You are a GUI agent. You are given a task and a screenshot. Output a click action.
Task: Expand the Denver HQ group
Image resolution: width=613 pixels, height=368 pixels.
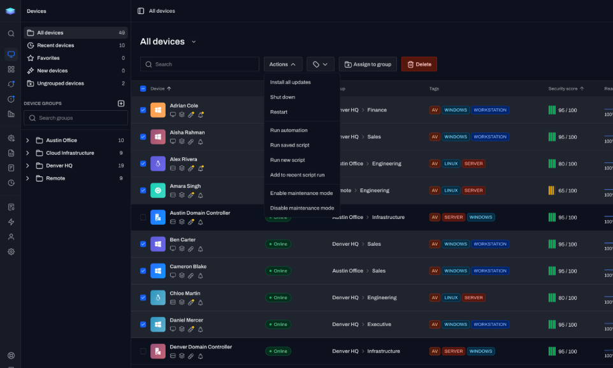tap(27, 166)
